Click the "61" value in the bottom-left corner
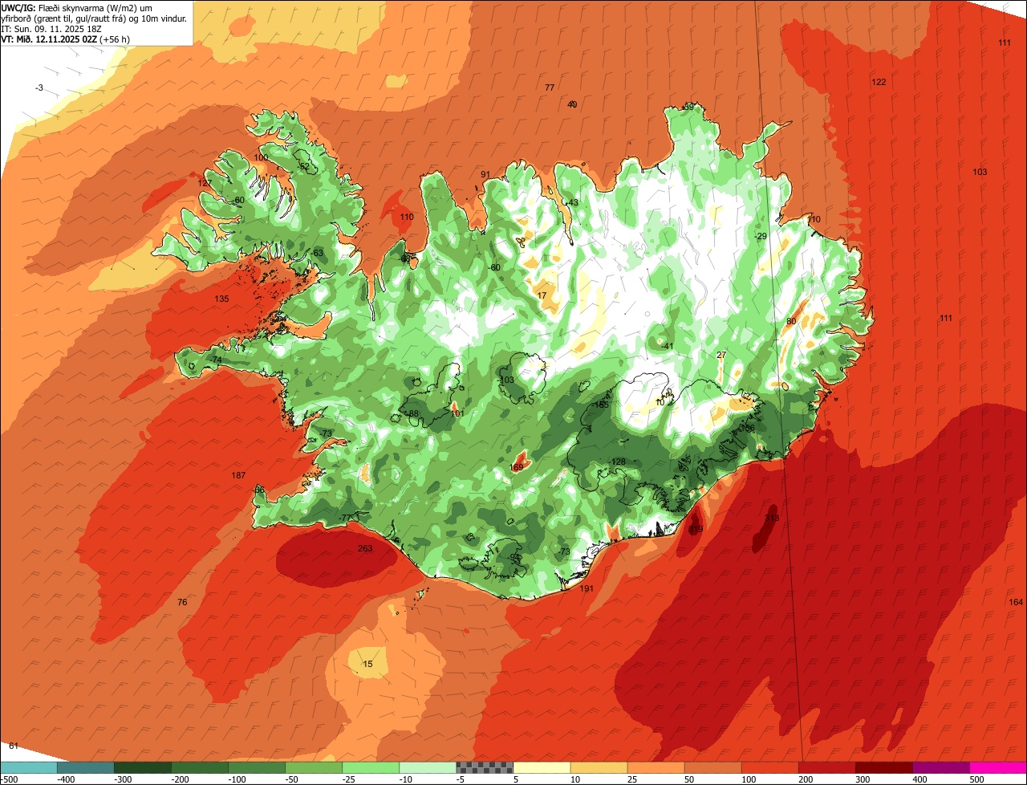Screen dimensions: 1027x785 pos(14,746)
